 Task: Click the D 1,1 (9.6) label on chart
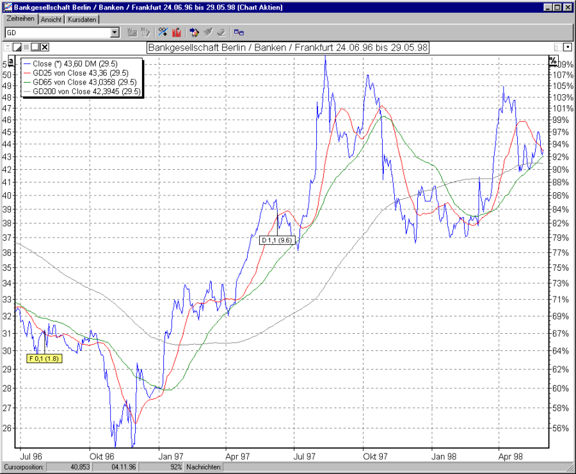[276, 240]
